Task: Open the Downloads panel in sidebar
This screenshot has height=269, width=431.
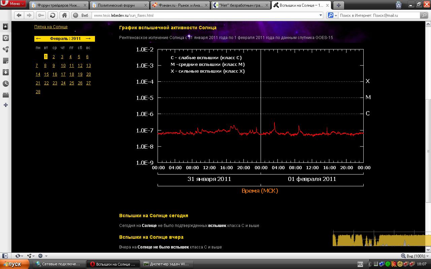Action: click(6, 72)
